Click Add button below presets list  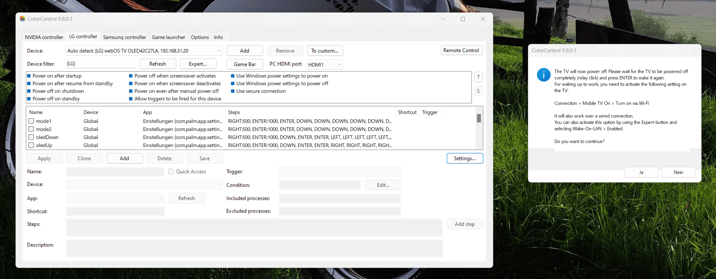click(x=124, y=158)
